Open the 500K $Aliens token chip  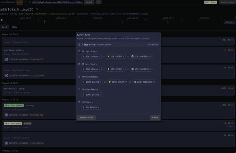[92, 95]
